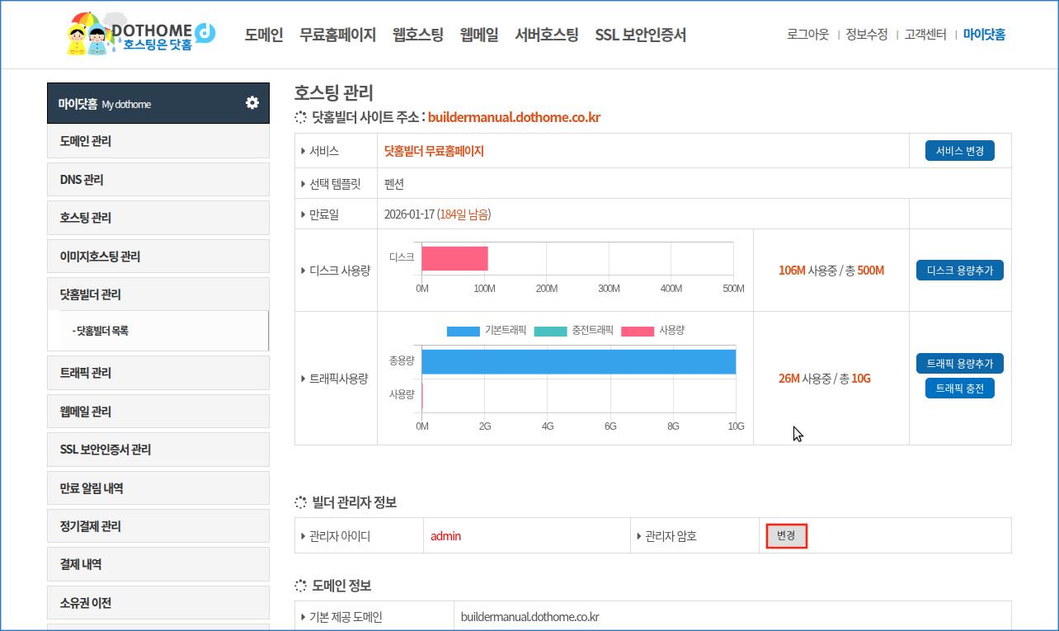Open DNS 관리 in the sidebar

(x=82, y=180)
